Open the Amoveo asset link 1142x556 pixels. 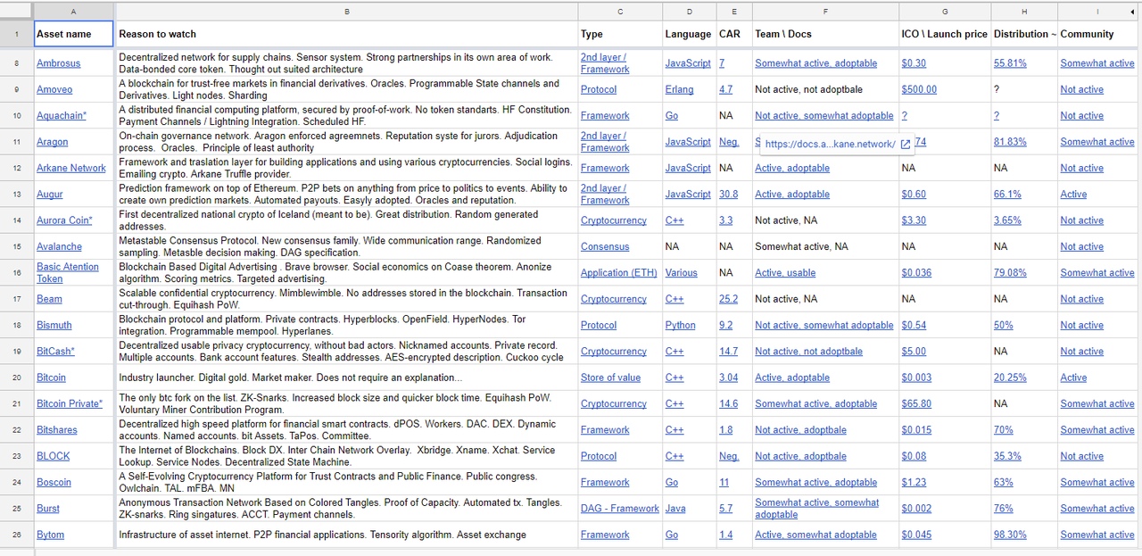54,89
